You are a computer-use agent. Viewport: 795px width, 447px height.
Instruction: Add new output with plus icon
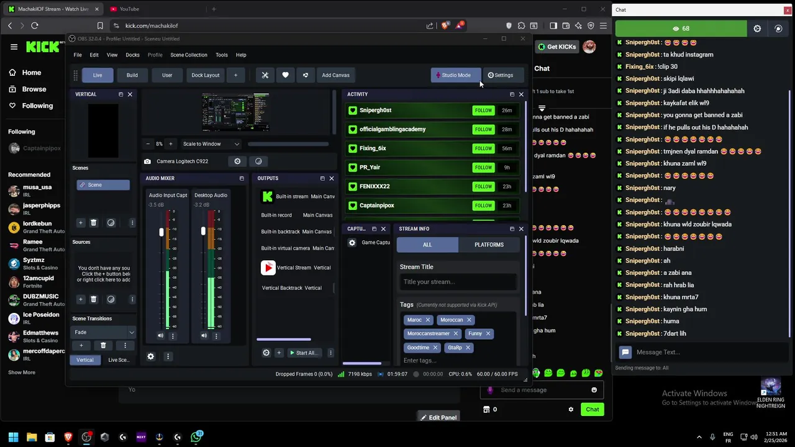pos(279,353)
